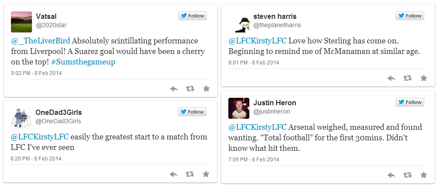Retweet OneDad3Girls's tweet
This screenshot has height=189, width=440.
190,174
